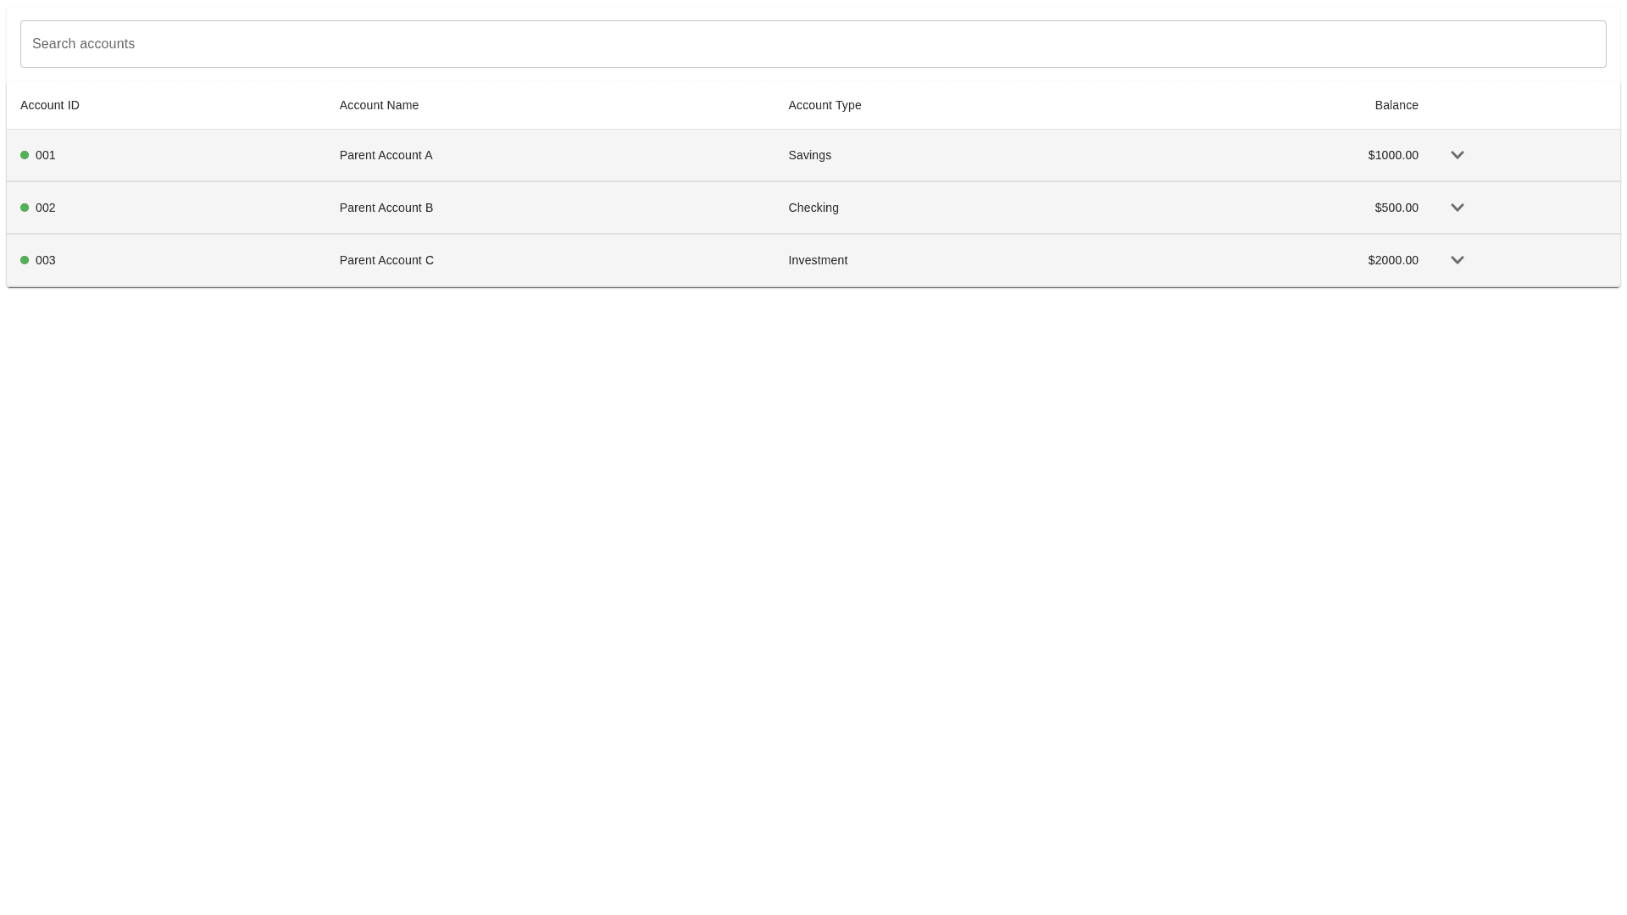This screenshot has height=915, width=1627.
Task: Click the Account Type column header
Action: coord(825,105)
